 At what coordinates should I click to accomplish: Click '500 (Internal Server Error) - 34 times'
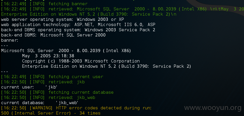pyautogui.click(x=51, y=113)
